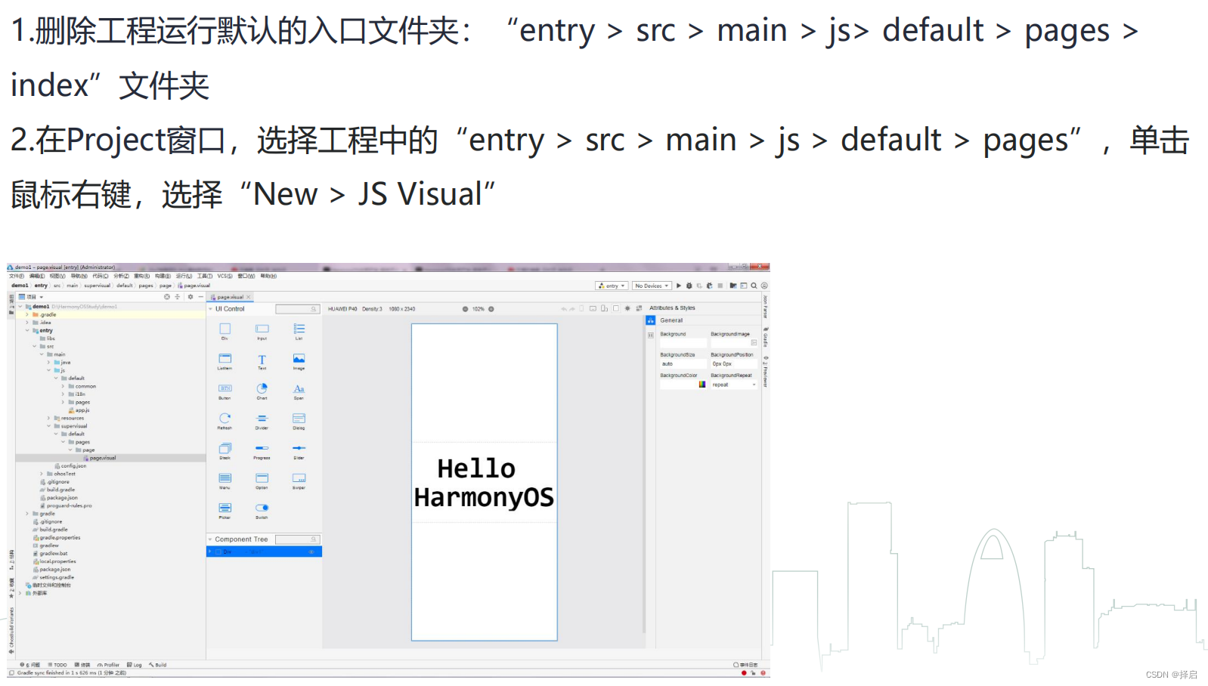Click the search magnifier in main toolbar
This screenshot has width=1208, height=686.
point(754,286)
